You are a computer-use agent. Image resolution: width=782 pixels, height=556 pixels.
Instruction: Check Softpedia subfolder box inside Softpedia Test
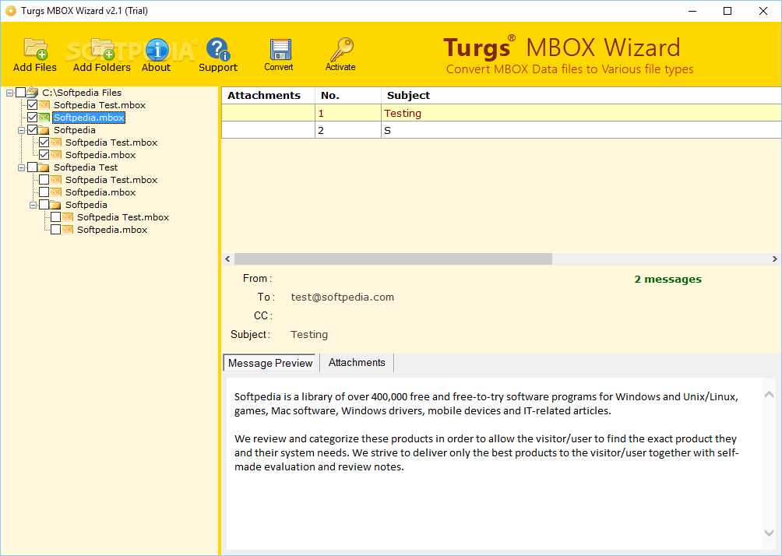(44, 205)
